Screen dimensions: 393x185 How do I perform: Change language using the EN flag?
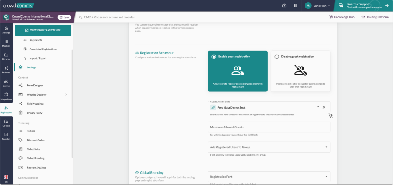coord(6,179)
